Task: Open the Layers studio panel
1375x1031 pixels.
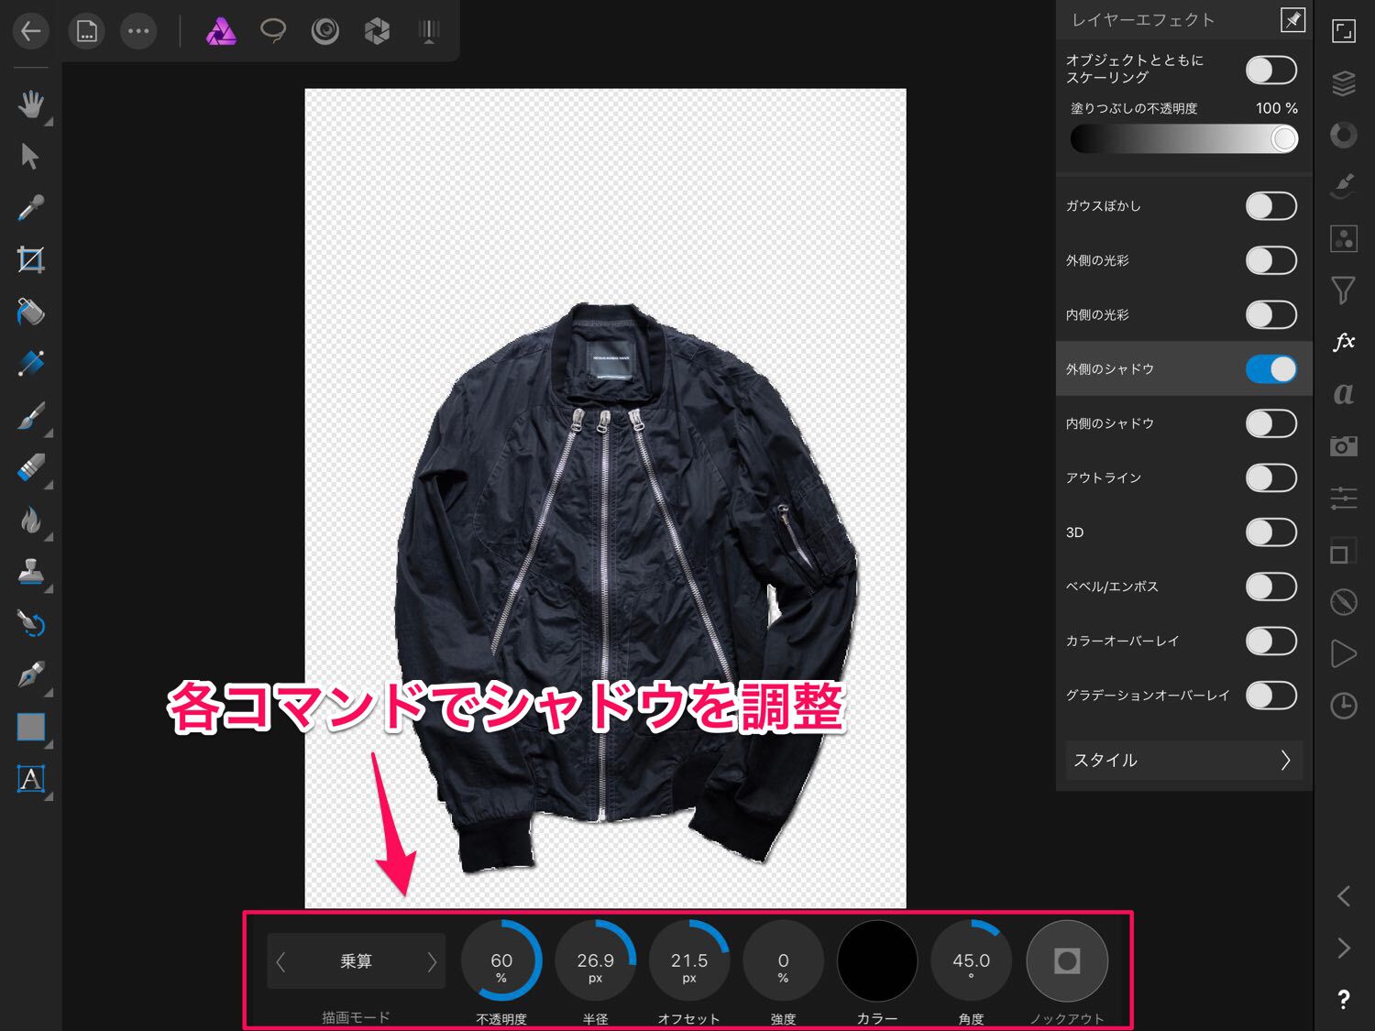Action: click(x=1343, y=83)
